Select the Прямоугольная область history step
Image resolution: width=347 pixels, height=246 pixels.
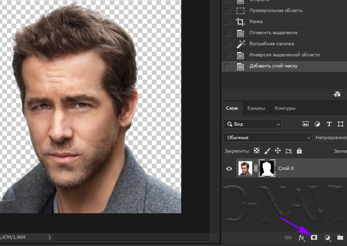point(284,11)
